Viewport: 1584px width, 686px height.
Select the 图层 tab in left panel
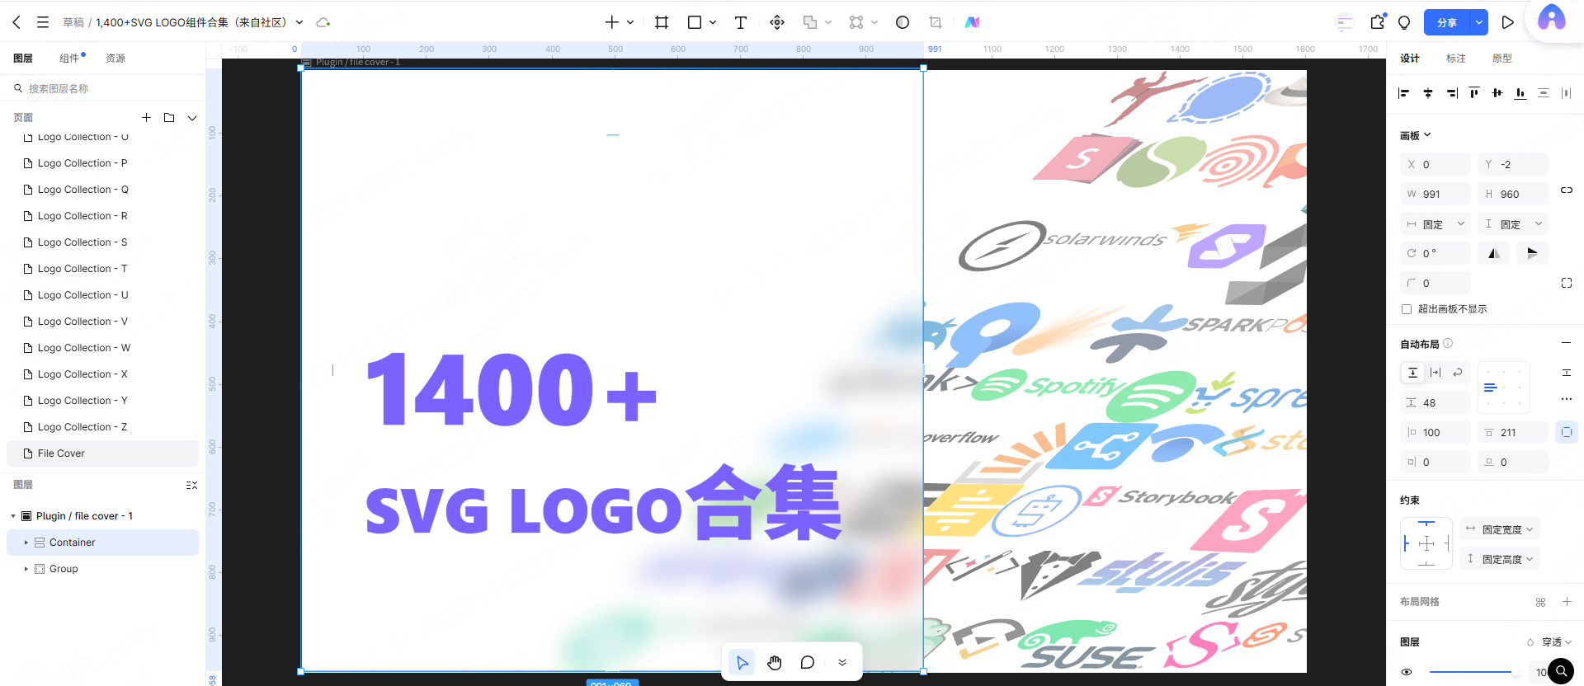[x=23, y=59]
